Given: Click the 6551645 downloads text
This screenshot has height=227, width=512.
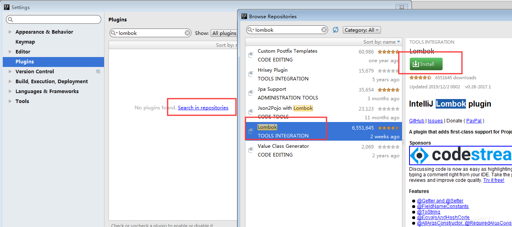Looking at the screenshot, I should pyautogui.click(x=456, y=78).
